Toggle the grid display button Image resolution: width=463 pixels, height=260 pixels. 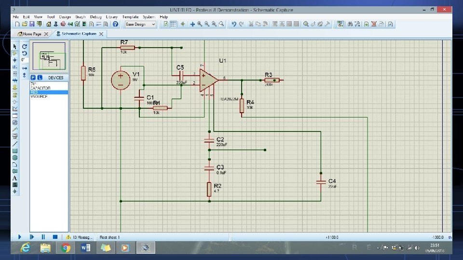(x=174, y=24)
